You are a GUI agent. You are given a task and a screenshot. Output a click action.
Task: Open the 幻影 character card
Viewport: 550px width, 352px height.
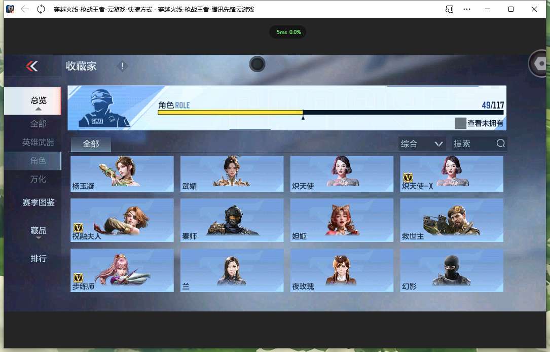coord(452,270)
